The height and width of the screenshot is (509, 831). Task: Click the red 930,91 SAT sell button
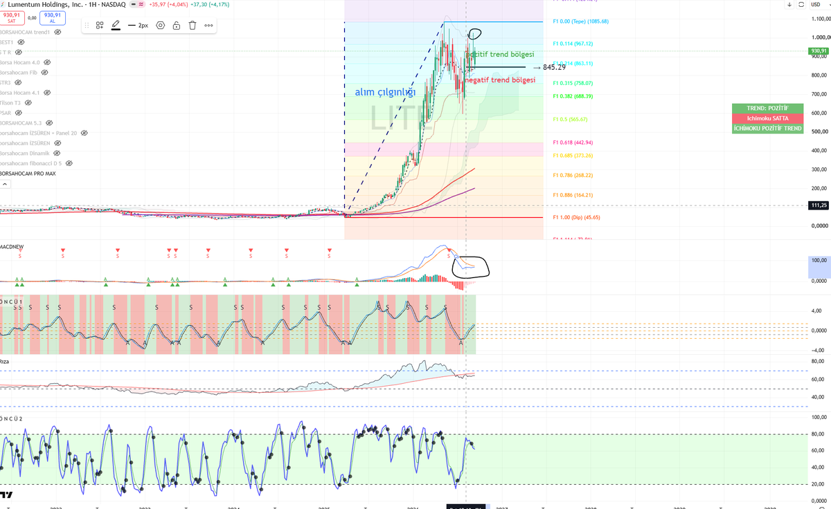[10, 17]
